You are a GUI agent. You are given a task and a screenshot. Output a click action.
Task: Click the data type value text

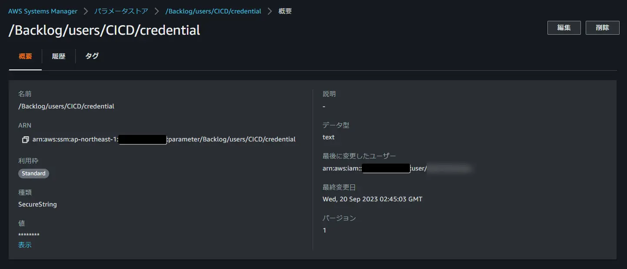[329, 137]
